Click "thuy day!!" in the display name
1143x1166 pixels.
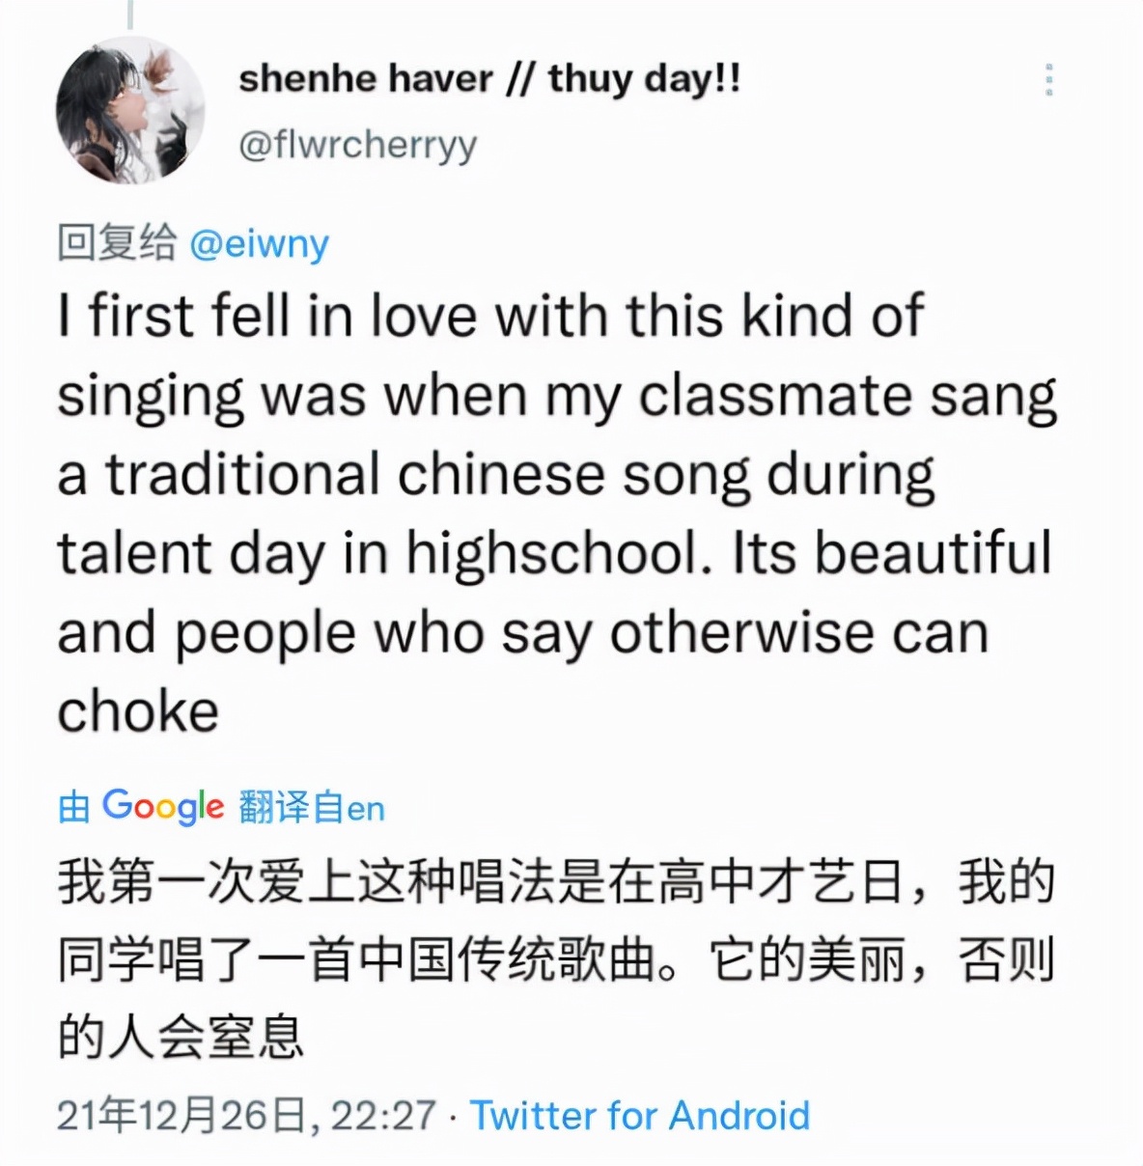(x=645, y=79)
